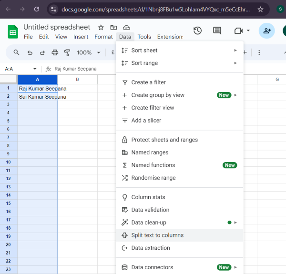Click the share add-person button
286x274 pixels.
tap(266, 30)
